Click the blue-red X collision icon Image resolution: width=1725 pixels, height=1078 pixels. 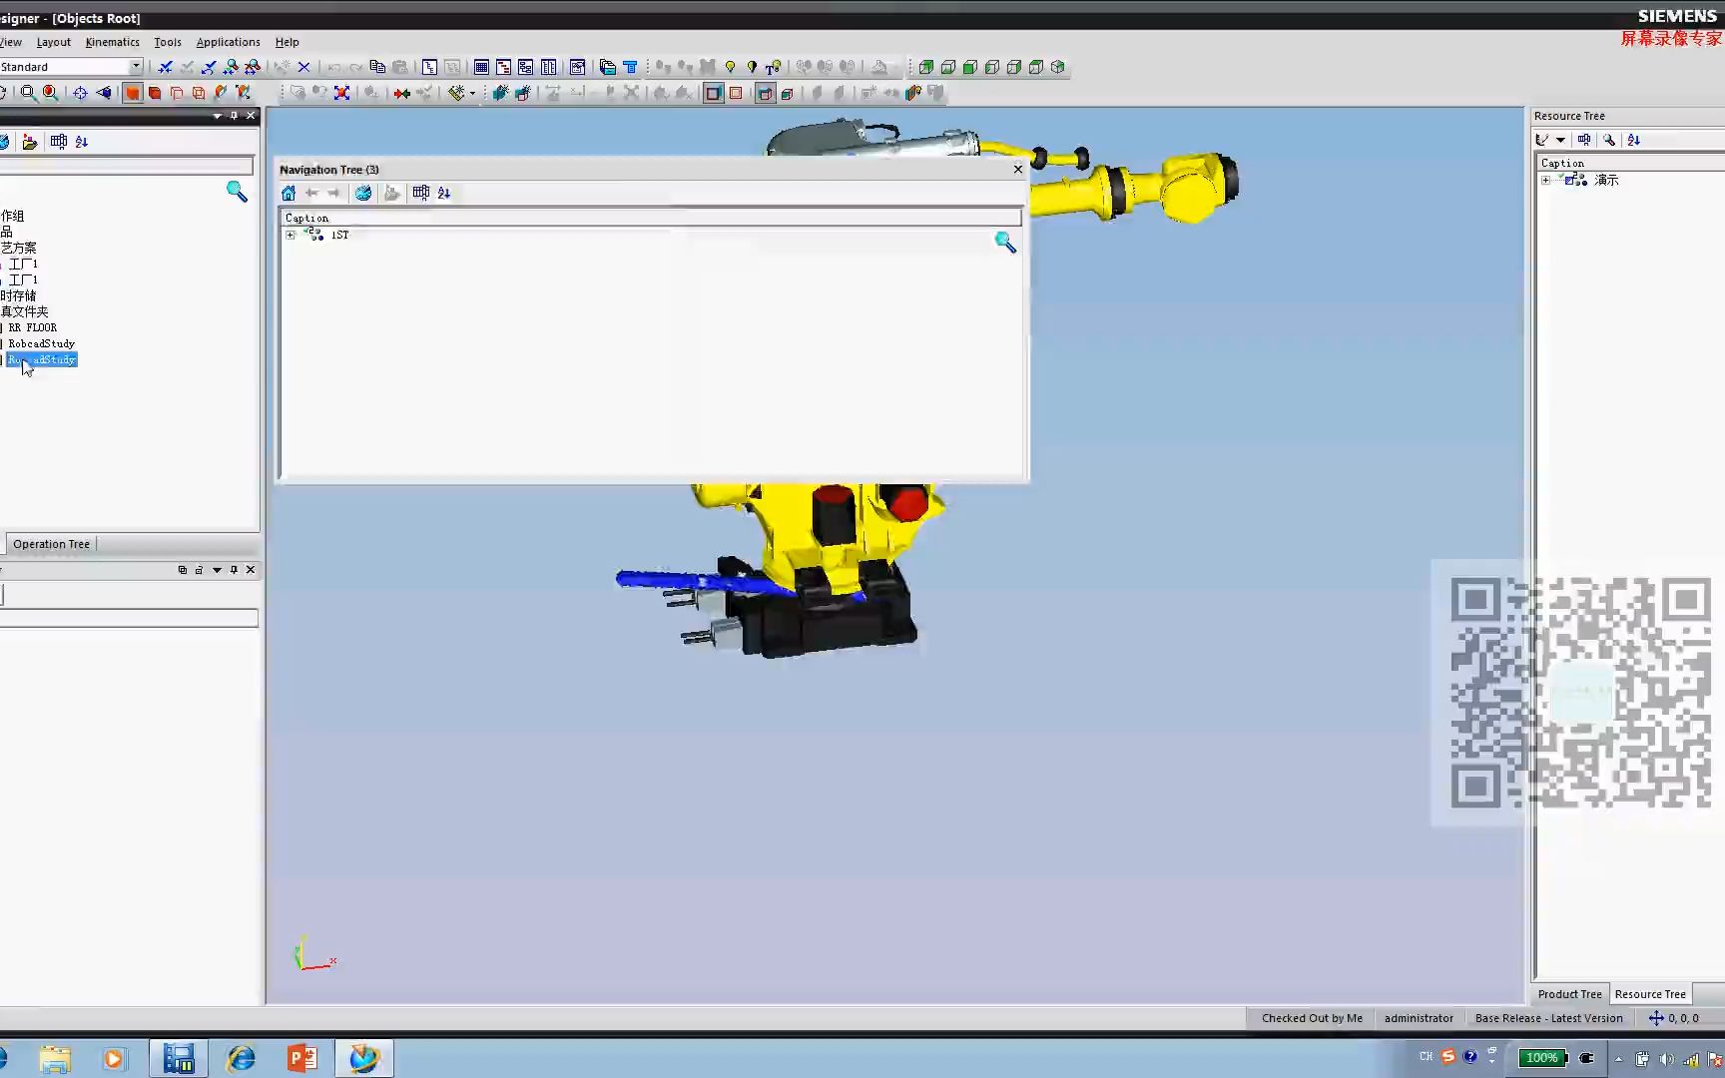tap(341, 93)
